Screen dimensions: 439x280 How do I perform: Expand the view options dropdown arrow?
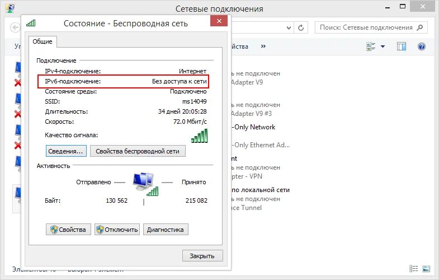coord(383,46)
